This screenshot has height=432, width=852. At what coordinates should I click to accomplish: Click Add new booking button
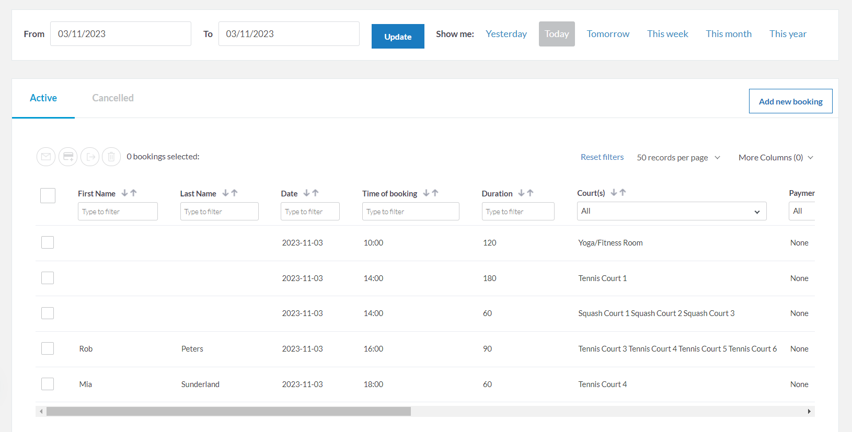click(790, 101)
